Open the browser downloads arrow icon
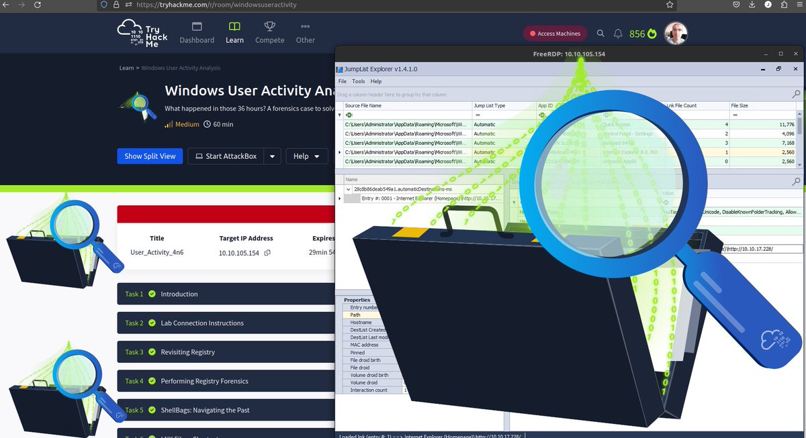The image size is (806, 438). [x=752, y=5]
